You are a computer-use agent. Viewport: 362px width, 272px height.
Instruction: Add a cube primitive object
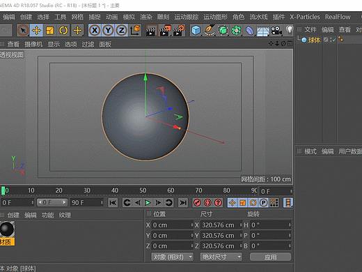196,31
